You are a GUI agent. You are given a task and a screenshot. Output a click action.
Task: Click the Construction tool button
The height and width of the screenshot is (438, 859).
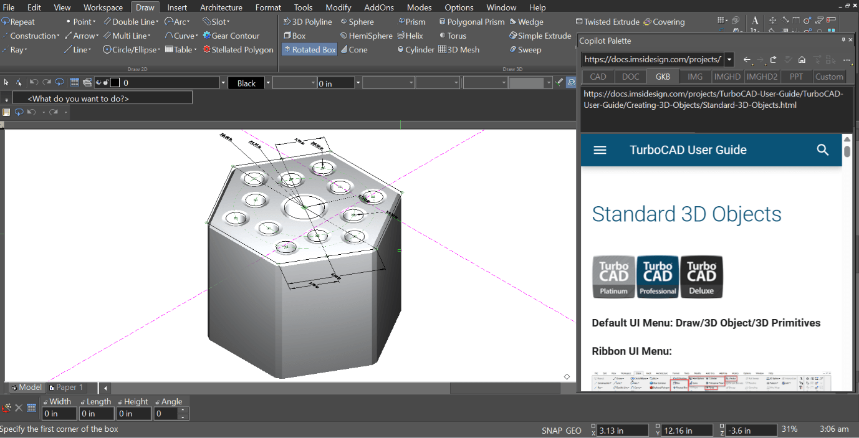(30, 36)
